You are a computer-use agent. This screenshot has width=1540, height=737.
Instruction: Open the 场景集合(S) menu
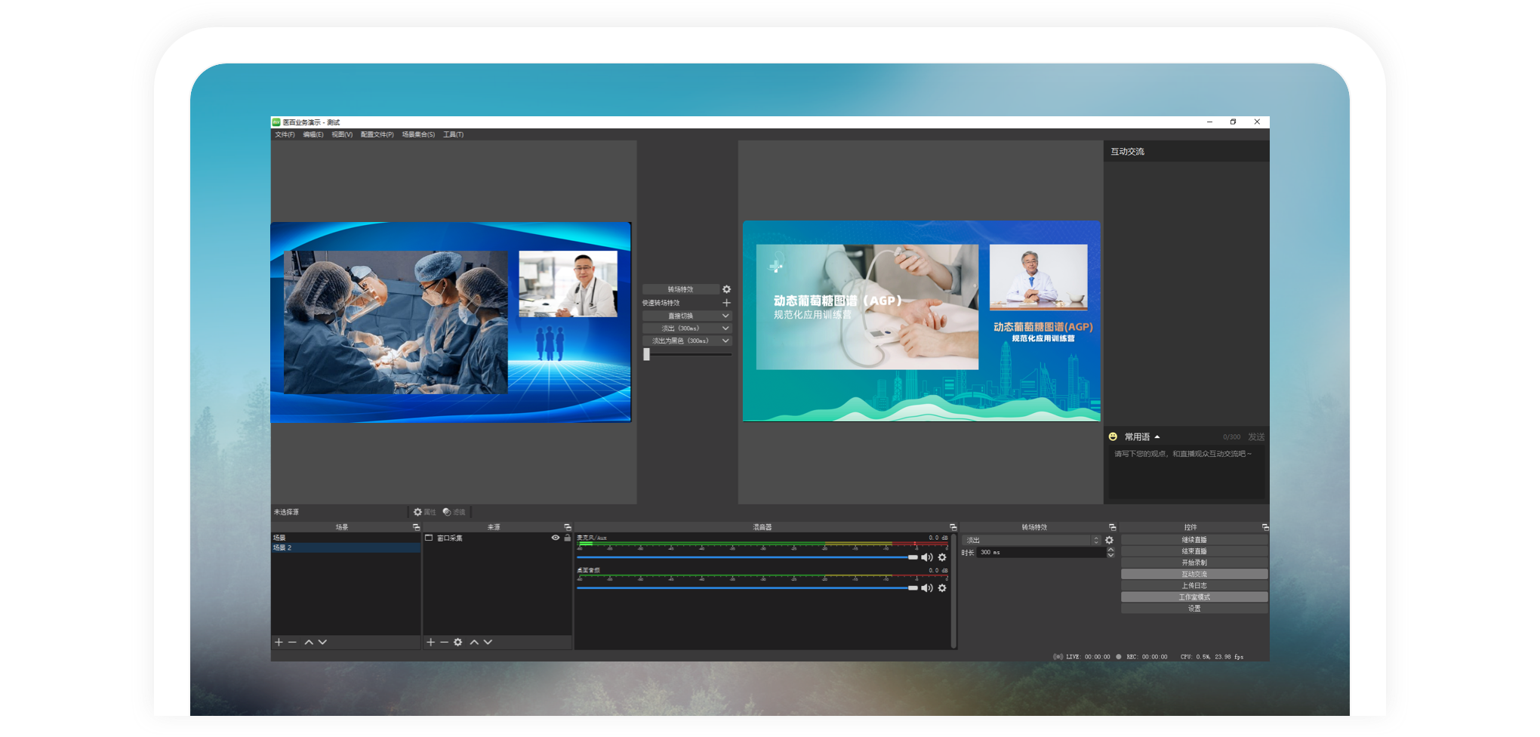tap(418, 134)
